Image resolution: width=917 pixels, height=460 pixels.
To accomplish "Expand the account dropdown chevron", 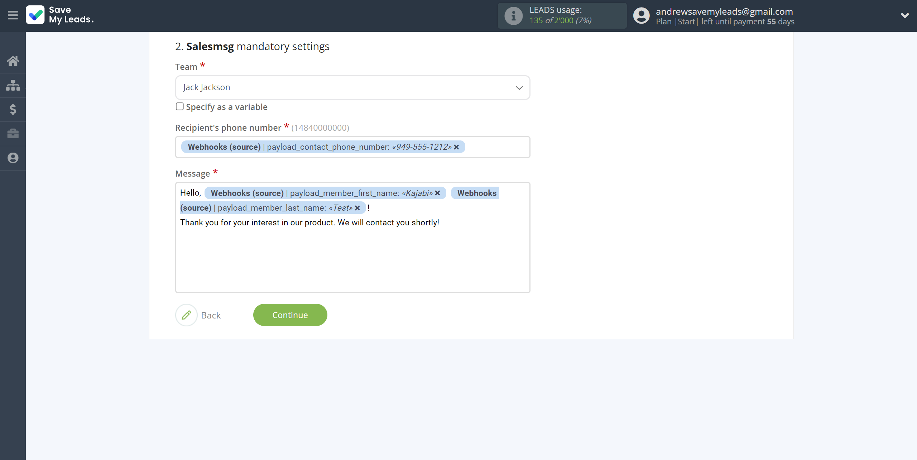I will point(905,15).
